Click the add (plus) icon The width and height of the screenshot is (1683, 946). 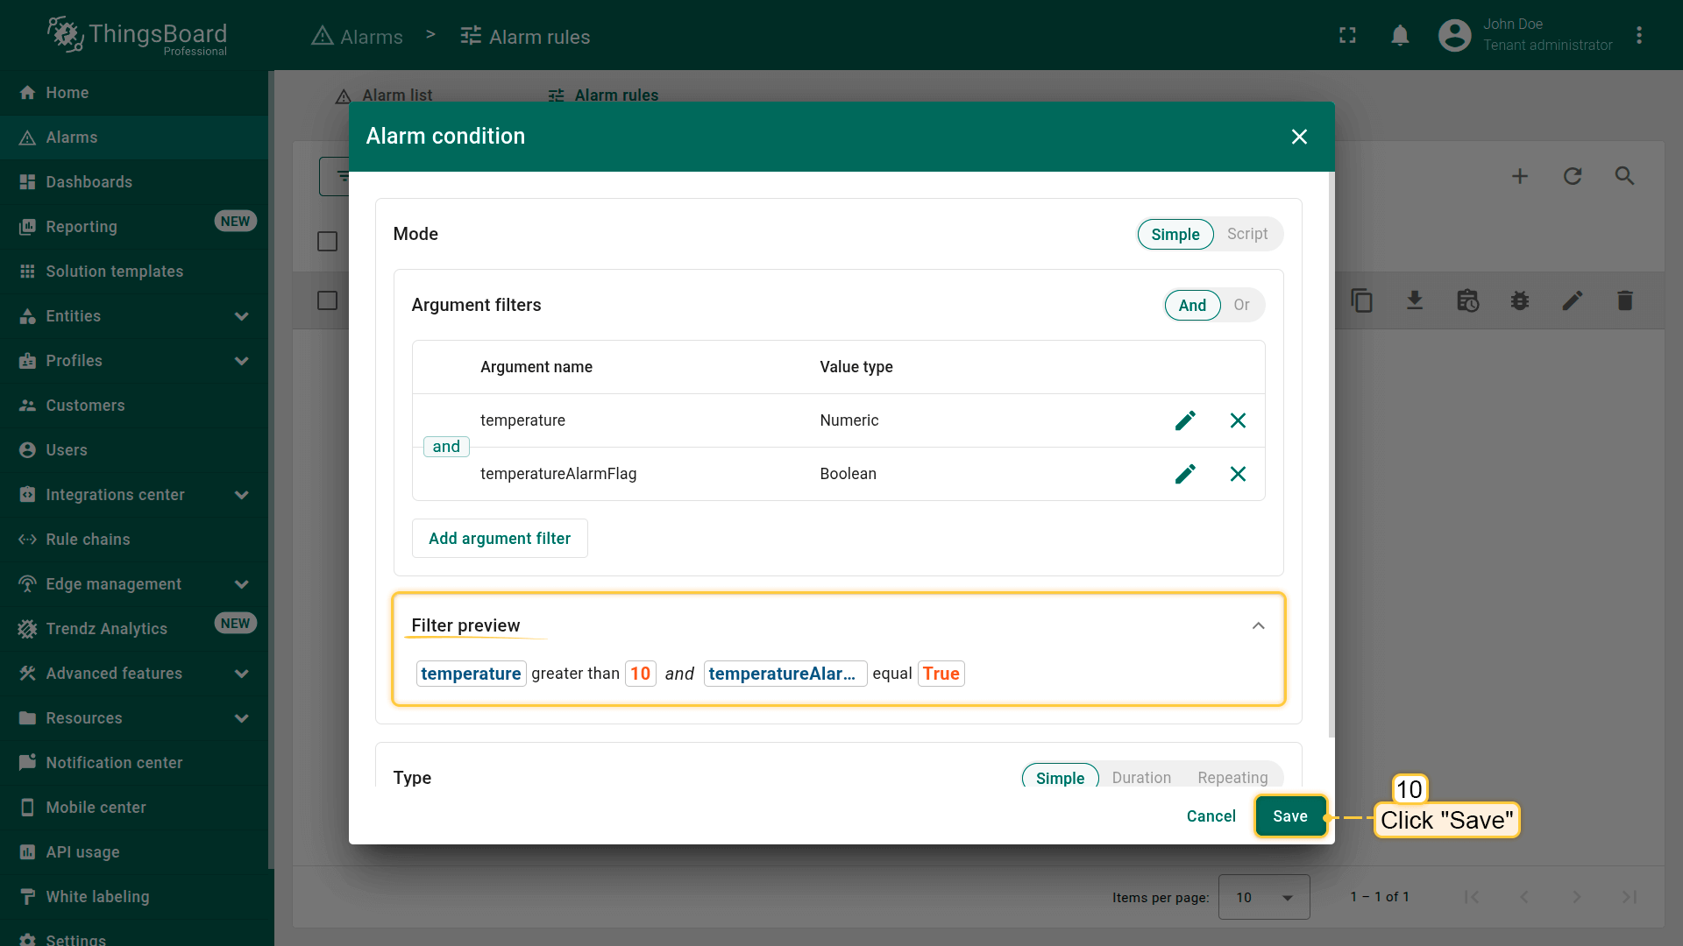1520,176
